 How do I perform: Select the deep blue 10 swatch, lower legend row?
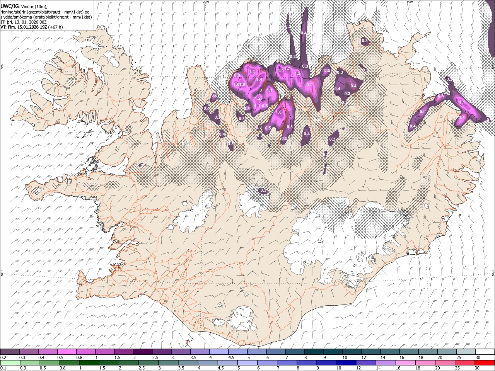[x=346, y=362]
